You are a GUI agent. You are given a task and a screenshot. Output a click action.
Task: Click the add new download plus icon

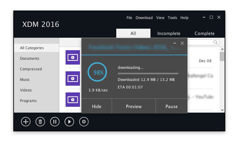tap(26, 122)
